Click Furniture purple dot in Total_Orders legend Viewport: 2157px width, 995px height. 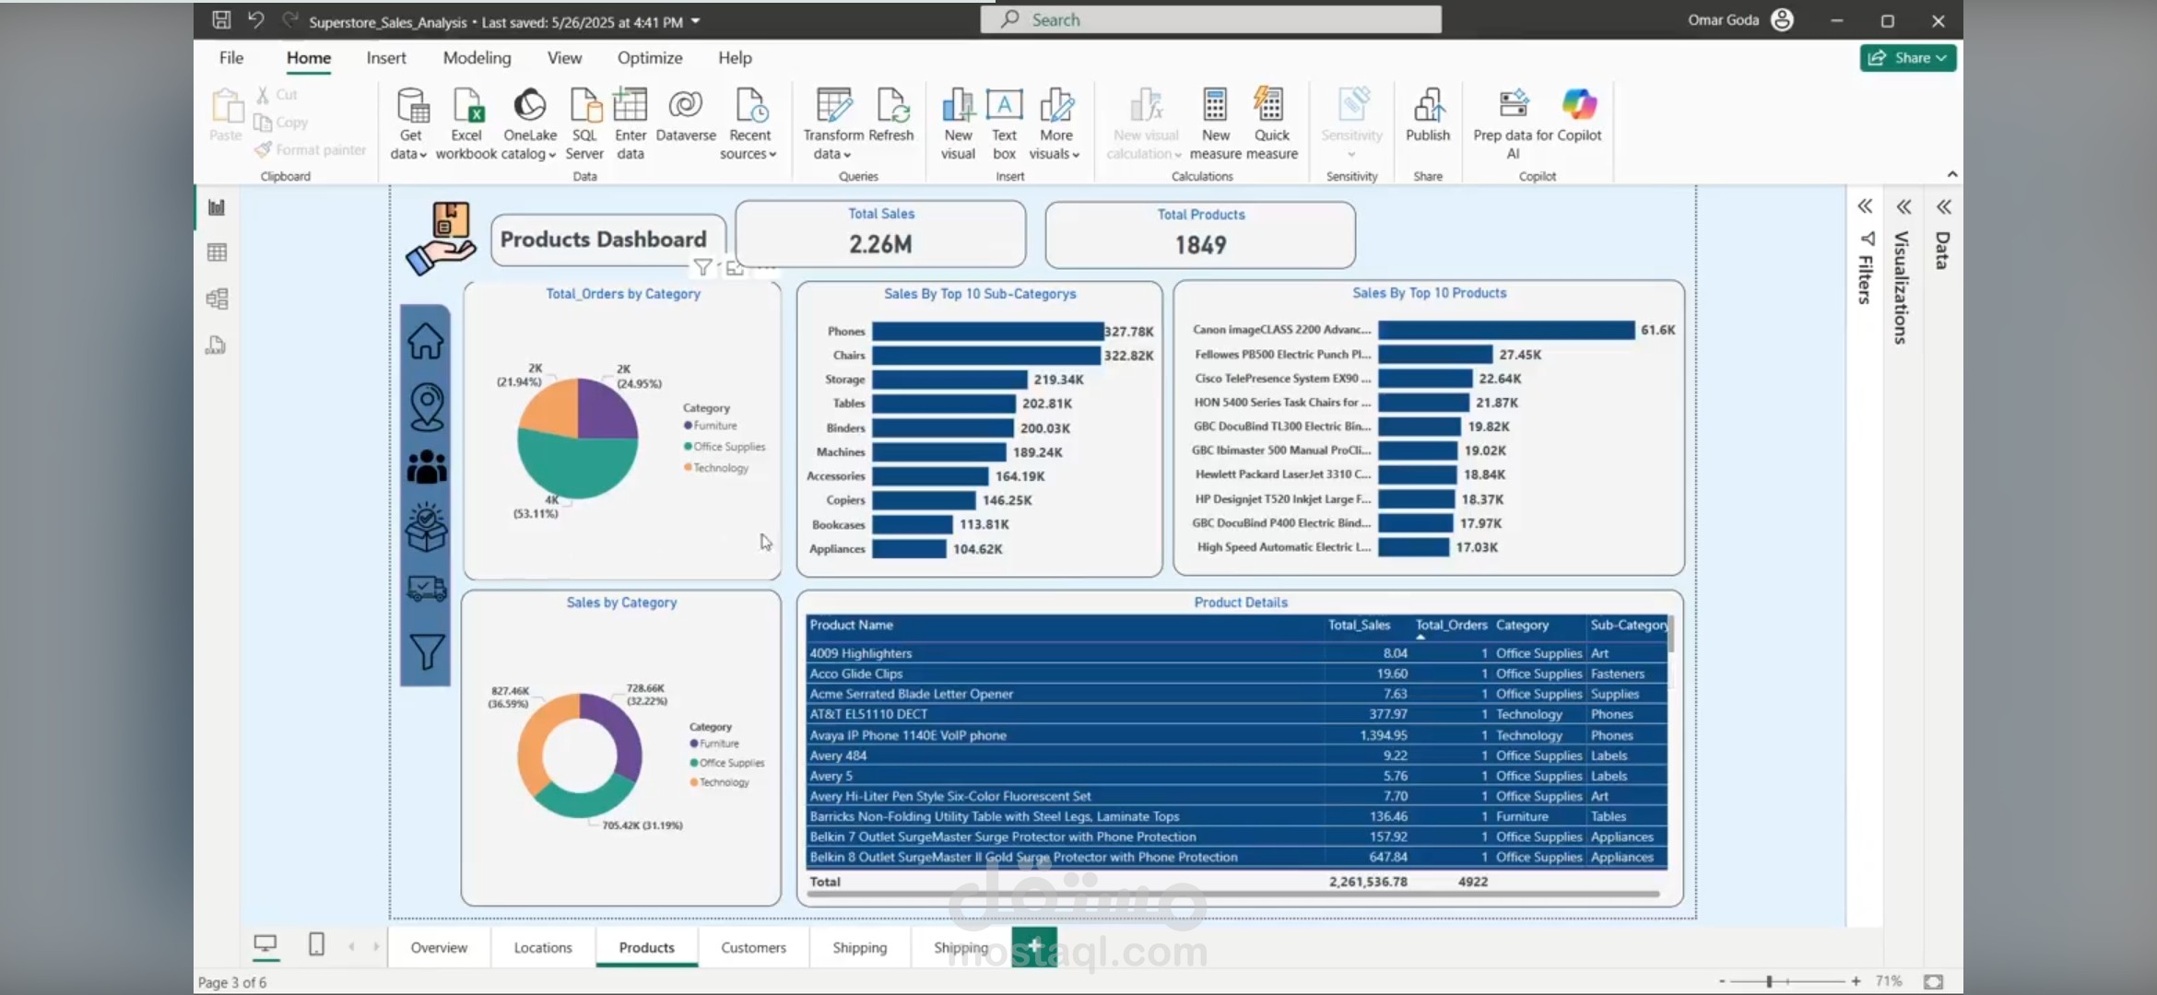688,426
